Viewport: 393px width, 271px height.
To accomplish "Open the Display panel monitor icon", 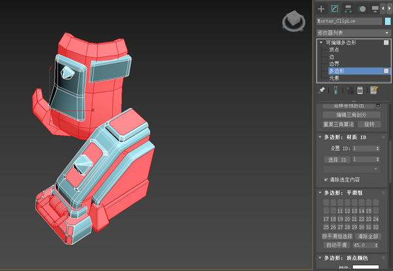I will pyautogui.click(x=375, y=9).
